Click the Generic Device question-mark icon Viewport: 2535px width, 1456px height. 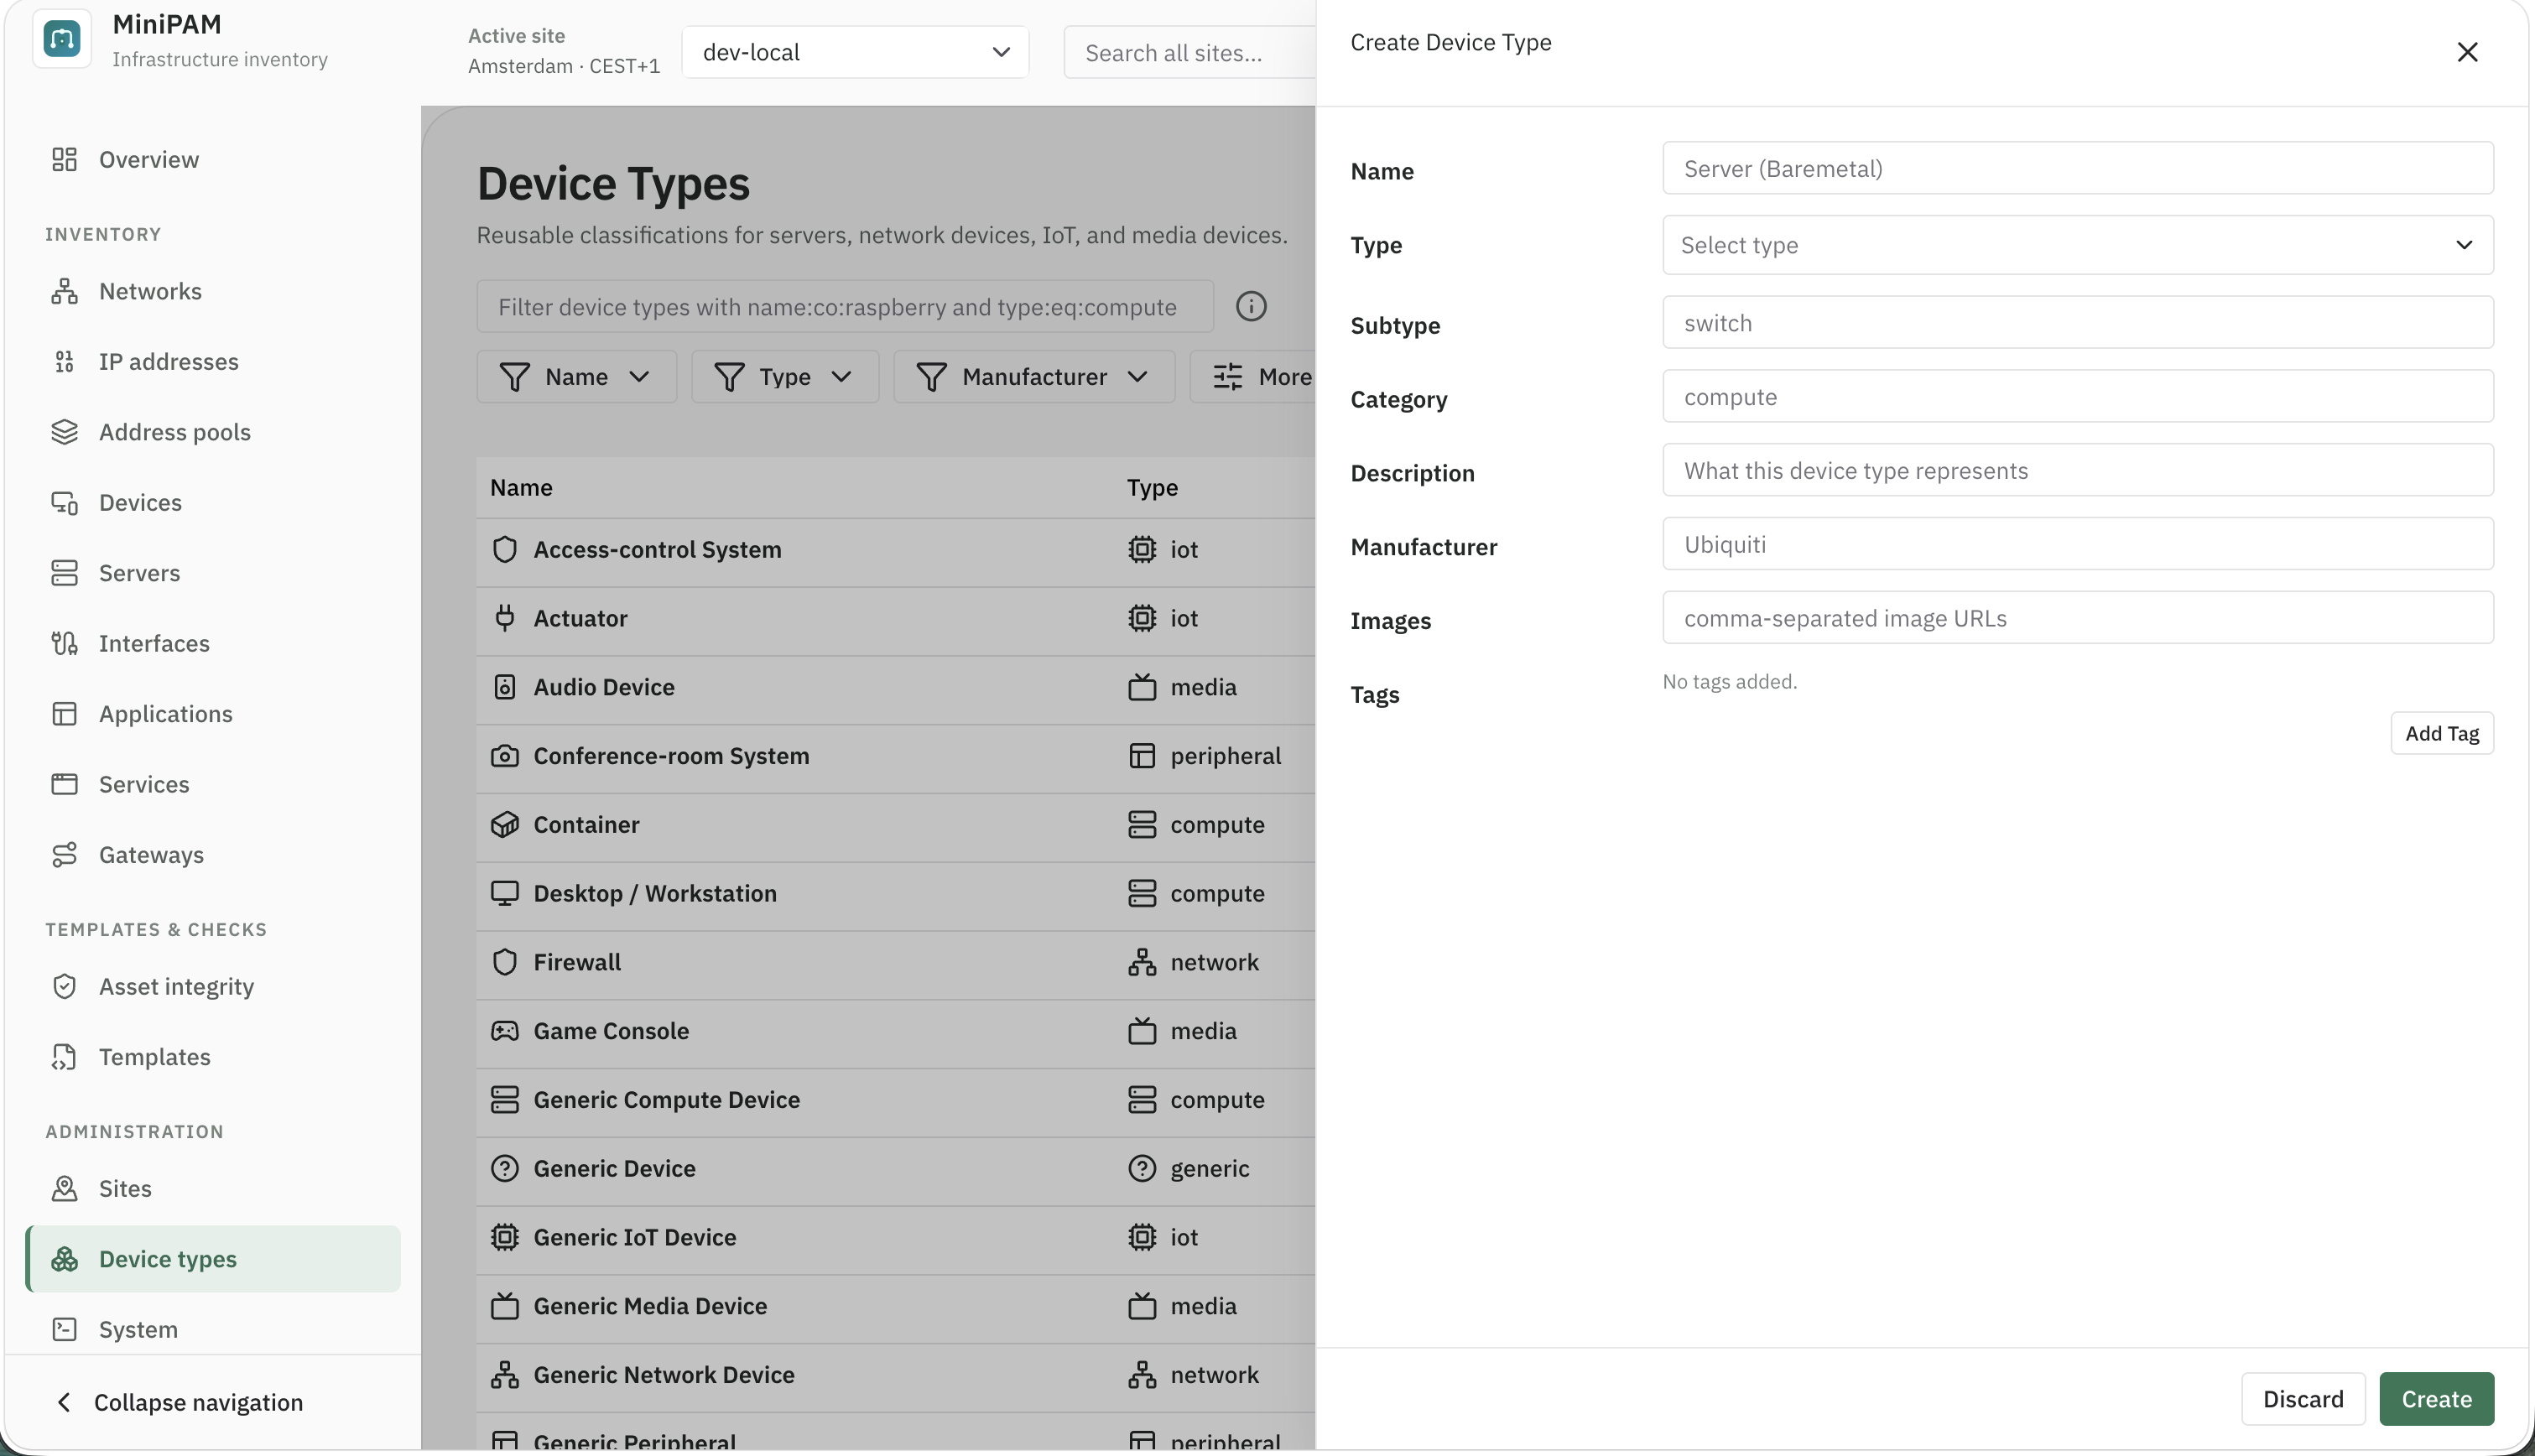pos(505,1168)
